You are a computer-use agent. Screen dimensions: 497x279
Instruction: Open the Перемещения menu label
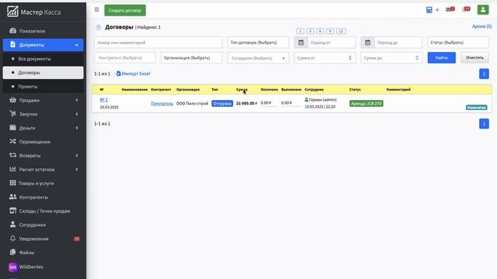(x=34, y=142)
